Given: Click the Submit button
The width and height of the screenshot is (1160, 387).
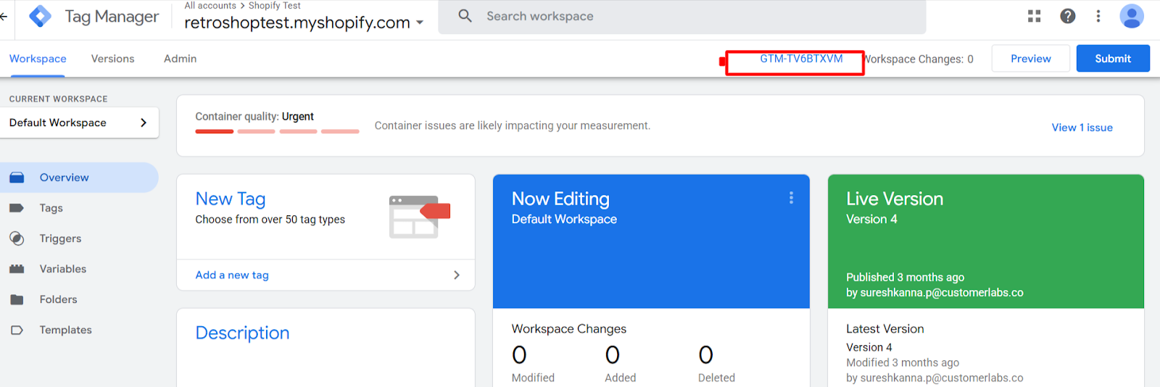Looking at the screenshot, I should 1113,59.
